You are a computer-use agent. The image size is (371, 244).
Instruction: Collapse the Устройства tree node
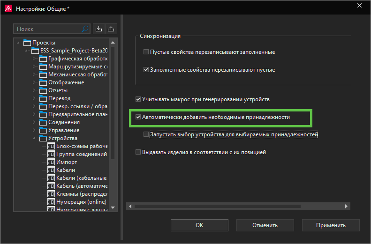pos(34,138)
